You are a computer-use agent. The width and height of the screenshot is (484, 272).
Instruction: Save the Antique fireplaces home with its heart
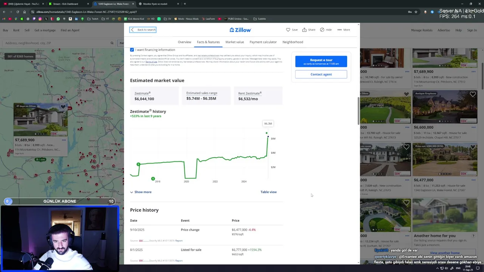(x=473, y=94)
